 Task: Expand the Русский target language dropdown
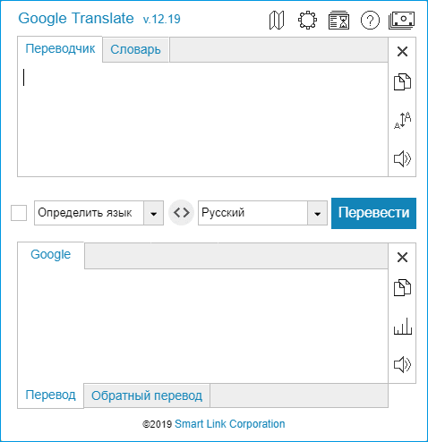(317, 213)
